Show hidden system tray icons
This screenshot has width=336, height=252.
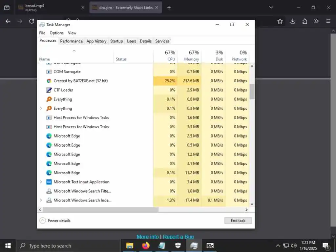point(278,245)
